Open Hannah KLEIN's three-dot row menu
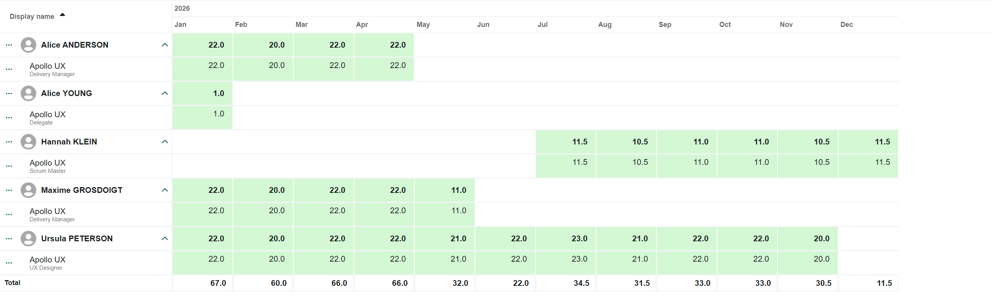Image resolution: width=992 pixels, height=297 pixels. [9, 142]
